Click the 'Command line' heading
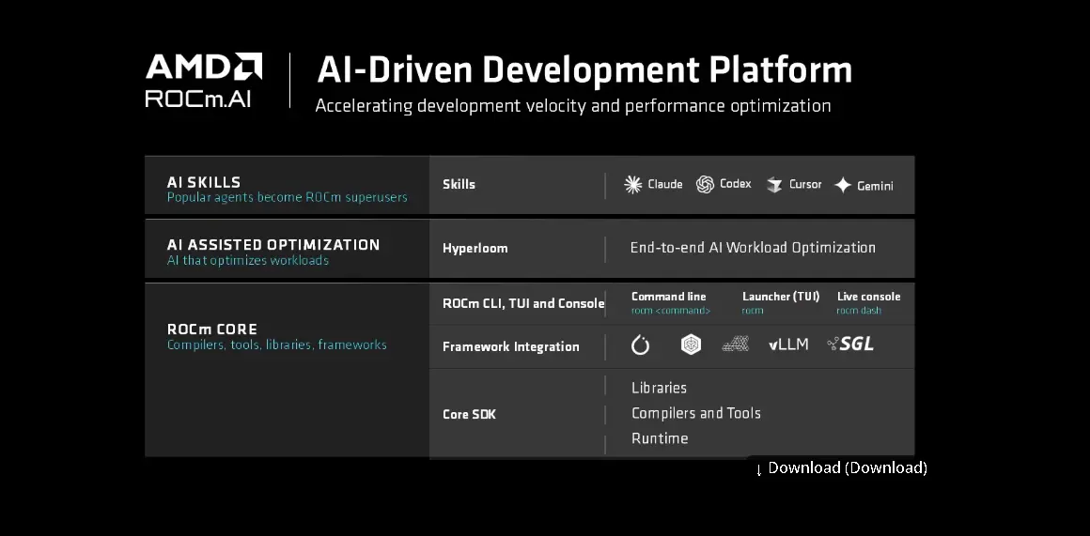The width and height of the screenshot is (1090, 536). click(669, 297)
